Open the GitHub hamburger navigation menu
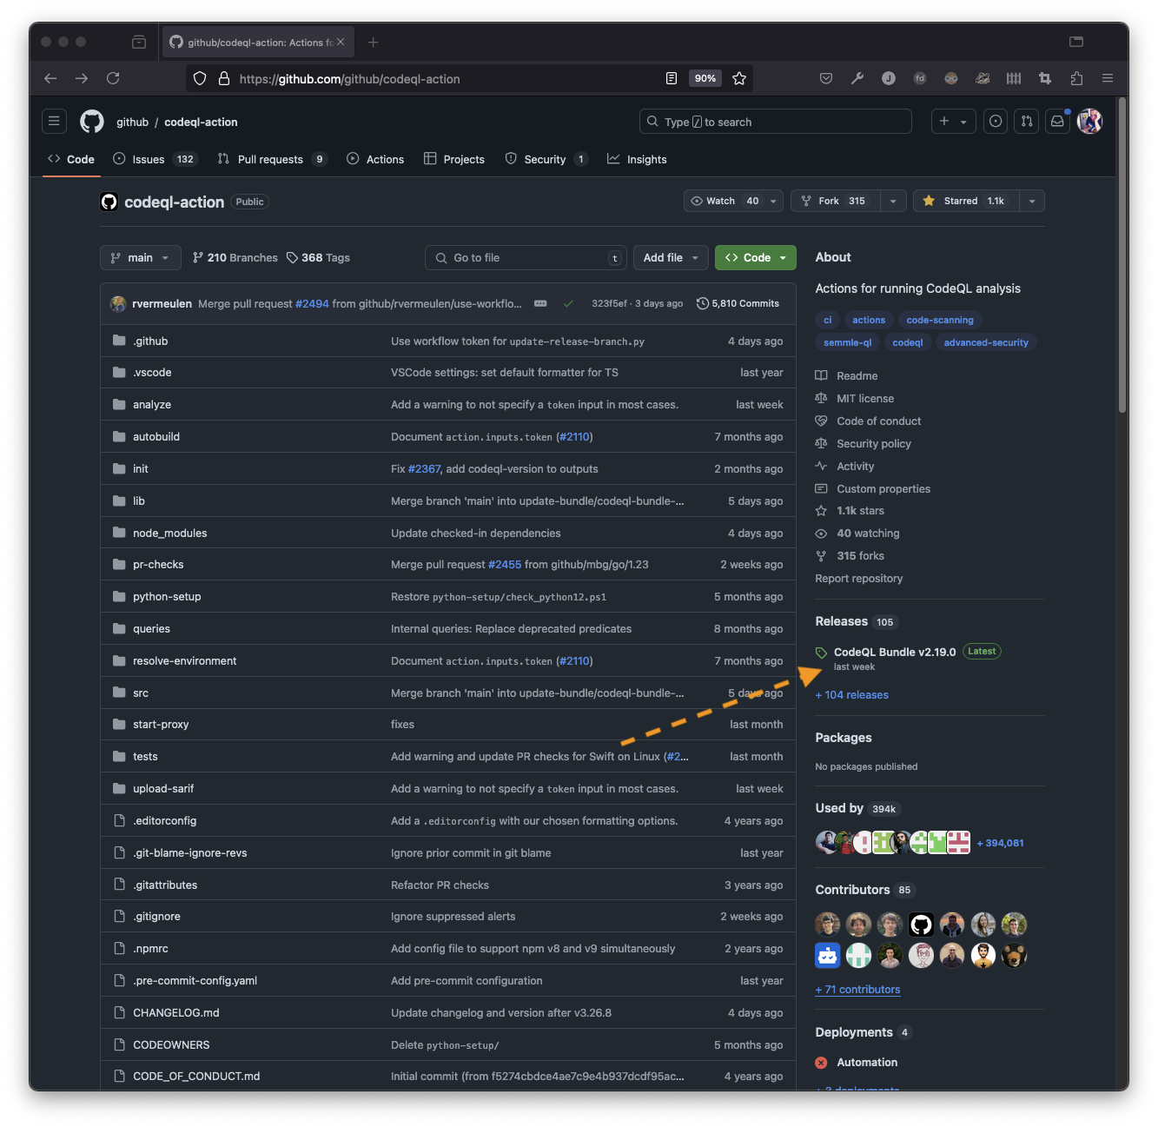 pyautogui.click(x=54, y=122)
